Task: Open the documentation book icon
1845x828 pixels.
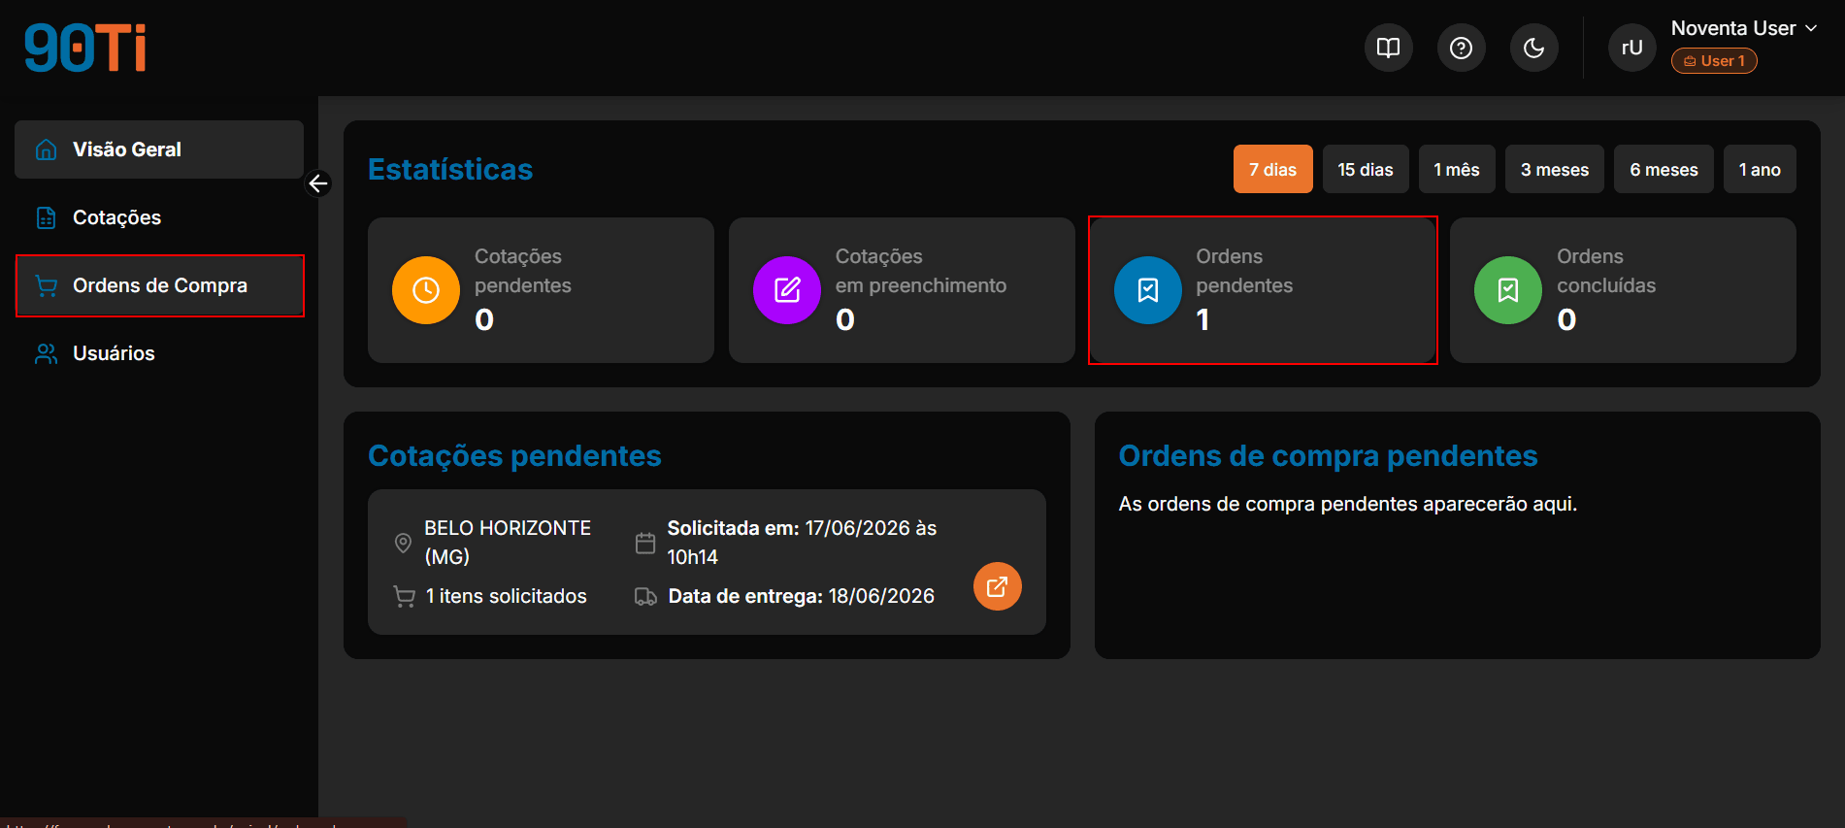Action: click(x=1388, y=48)
